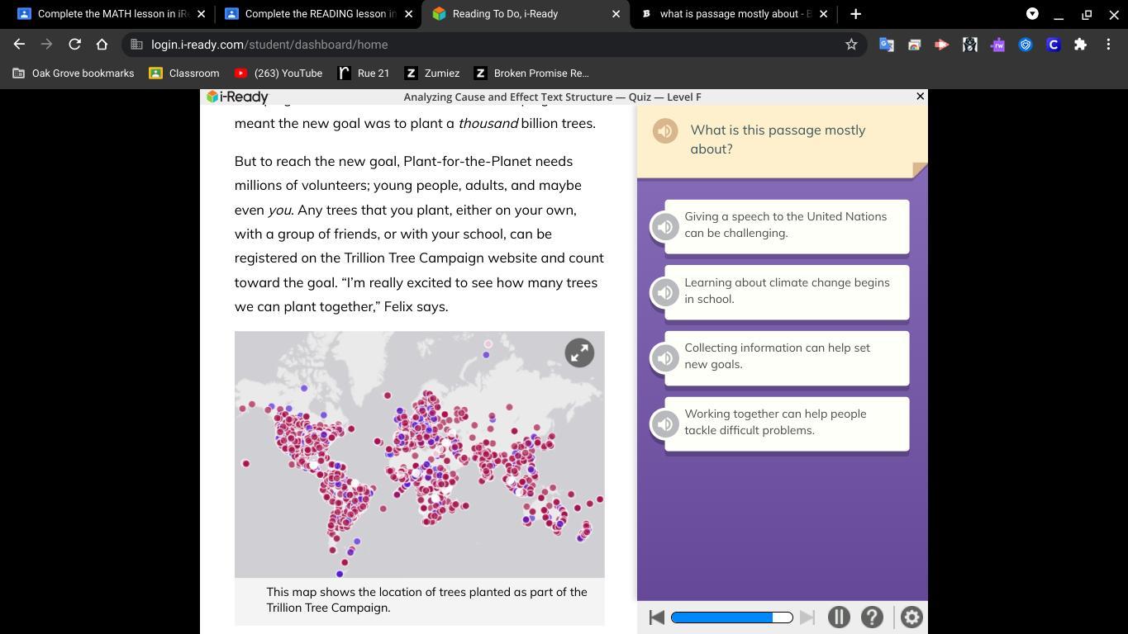Expand the tree map to fullscreen
This screenshot has width=1128, height=634.
(x=579, y=352)
